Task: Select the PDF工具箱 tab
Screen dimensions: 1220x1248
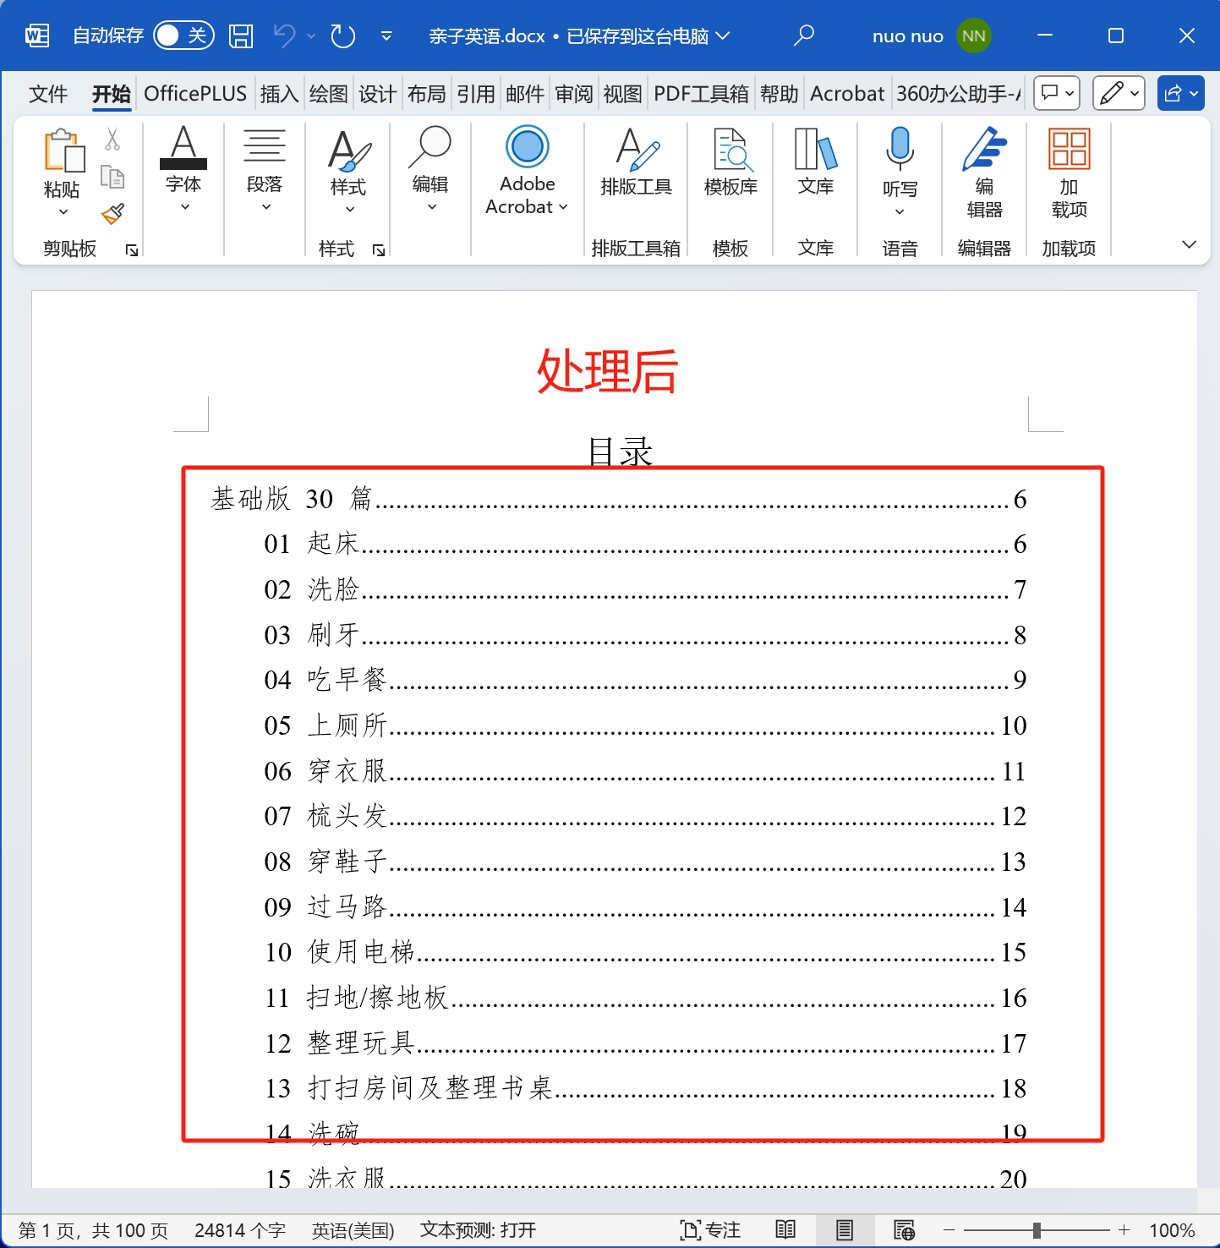Action: [x=702, y=94]
